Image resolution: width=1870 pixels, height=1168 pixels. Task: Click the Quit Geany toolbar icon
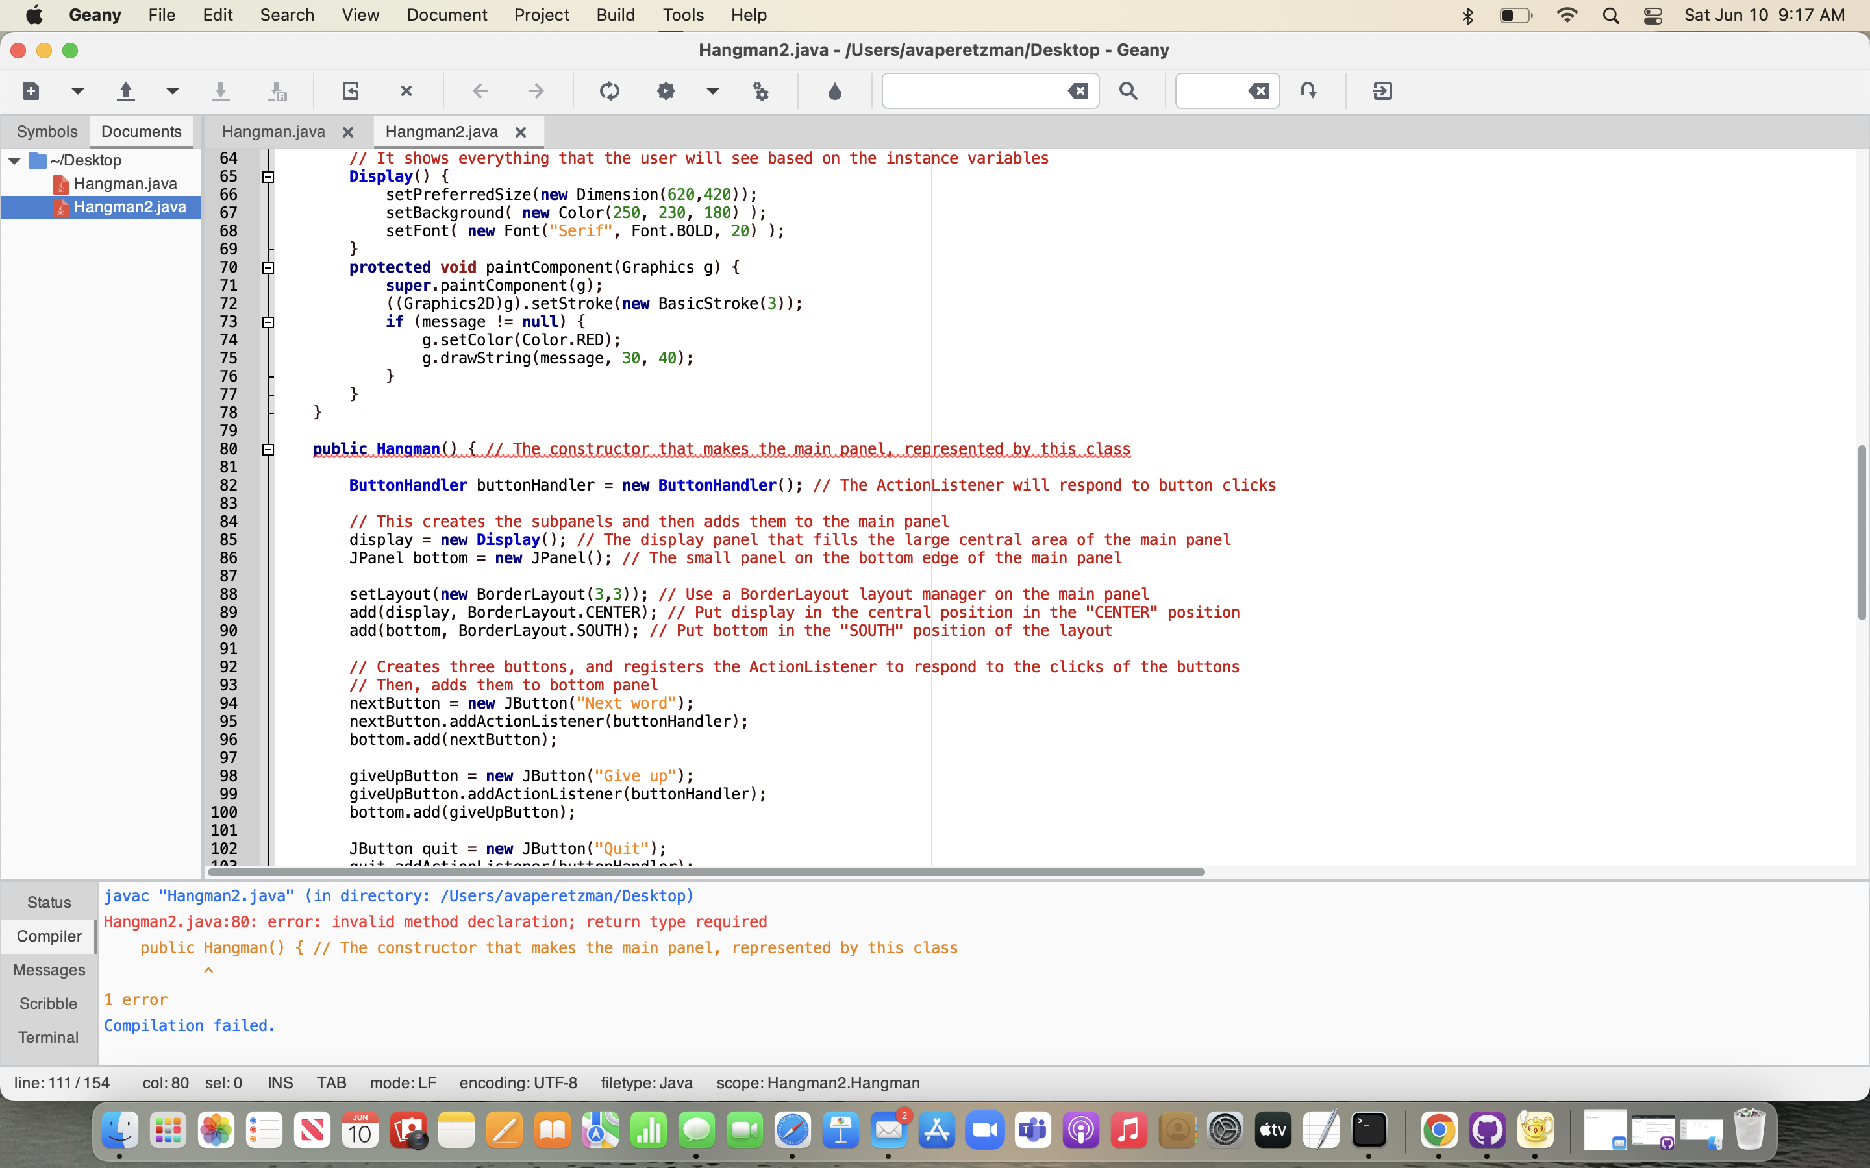coord(1382,91)
